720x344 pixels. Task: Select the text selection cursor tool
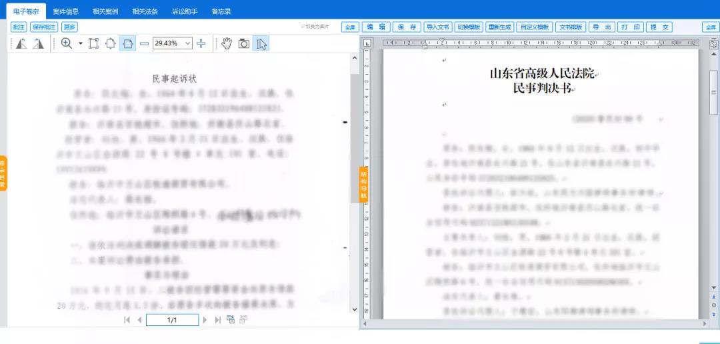261,43
